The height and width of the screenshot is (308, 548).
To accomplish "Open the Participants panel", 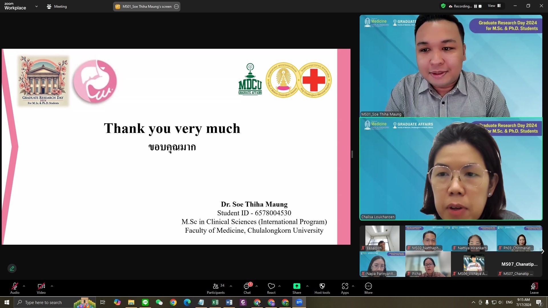I will pos(216,288).
